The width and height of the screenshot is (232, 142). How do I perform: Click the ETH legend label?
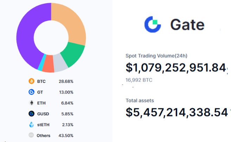click(x=41, y=103)
